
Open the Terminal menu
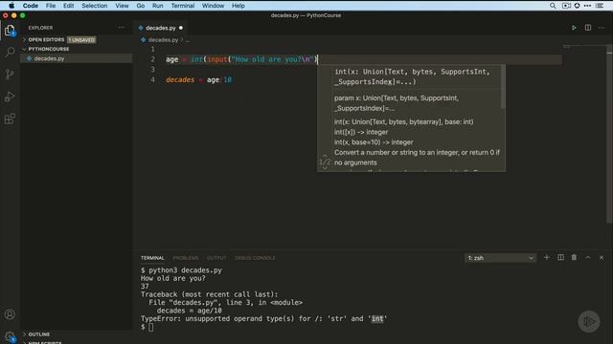(183, 6)
